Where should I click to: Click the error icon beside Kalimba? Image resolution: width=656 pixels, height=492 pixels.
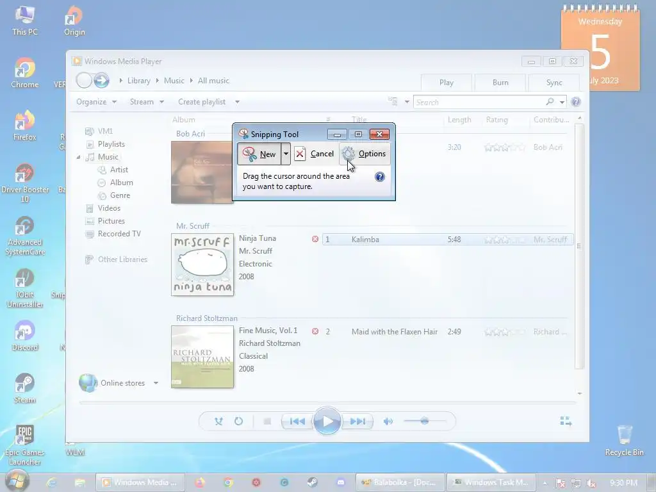pos(315,239)
